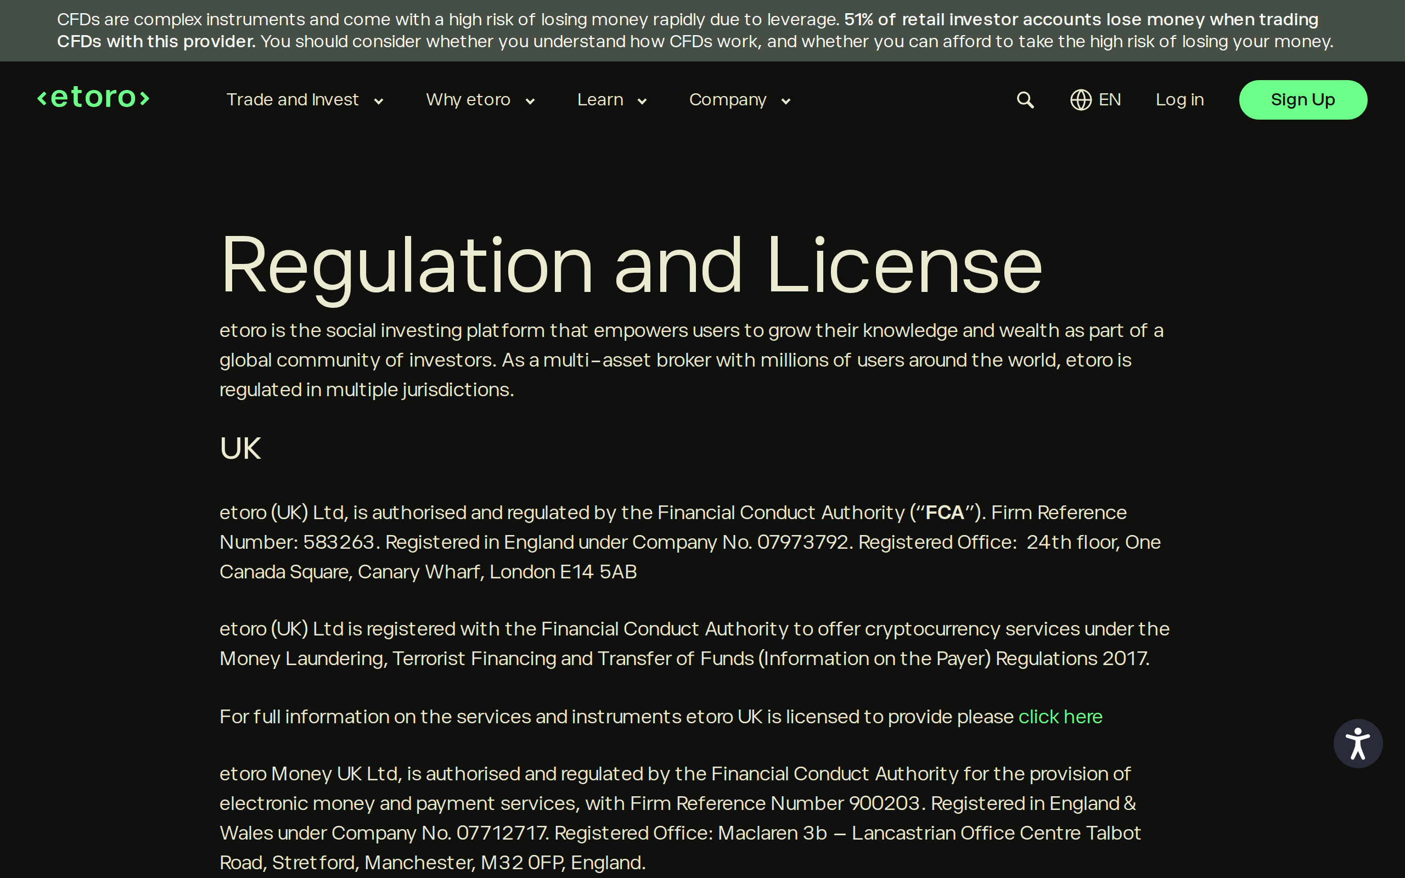Select the EN language label
Image resolution: width=1405 pixels, height=878 pixels.
point(1110,100)
